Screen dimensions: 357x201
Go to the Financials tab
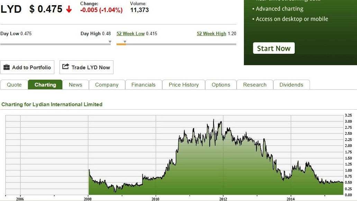click(x=144, y=84)
